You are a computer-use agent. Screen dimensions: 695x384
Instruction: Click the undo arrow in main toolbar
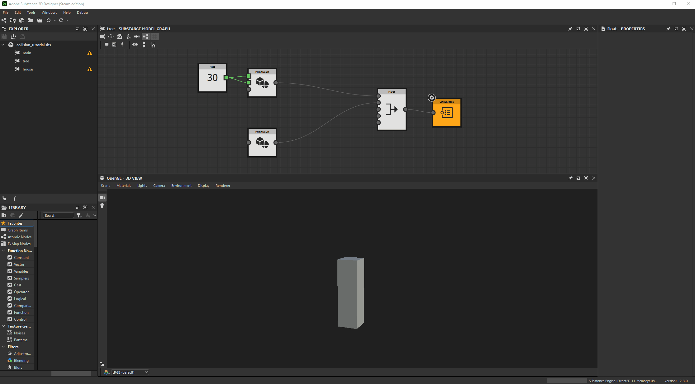point(48,20)
